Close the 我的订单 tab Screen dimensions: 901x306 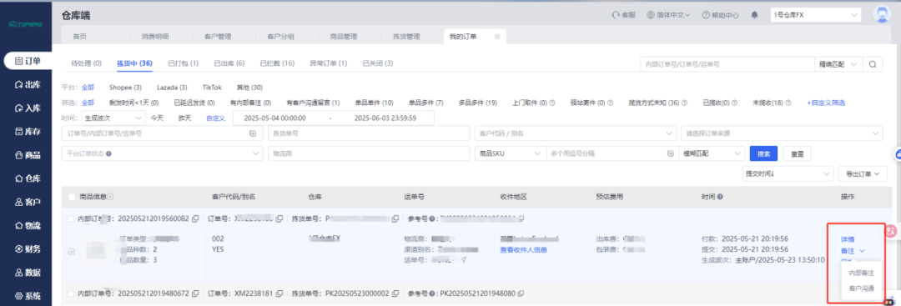click(497, 36)
